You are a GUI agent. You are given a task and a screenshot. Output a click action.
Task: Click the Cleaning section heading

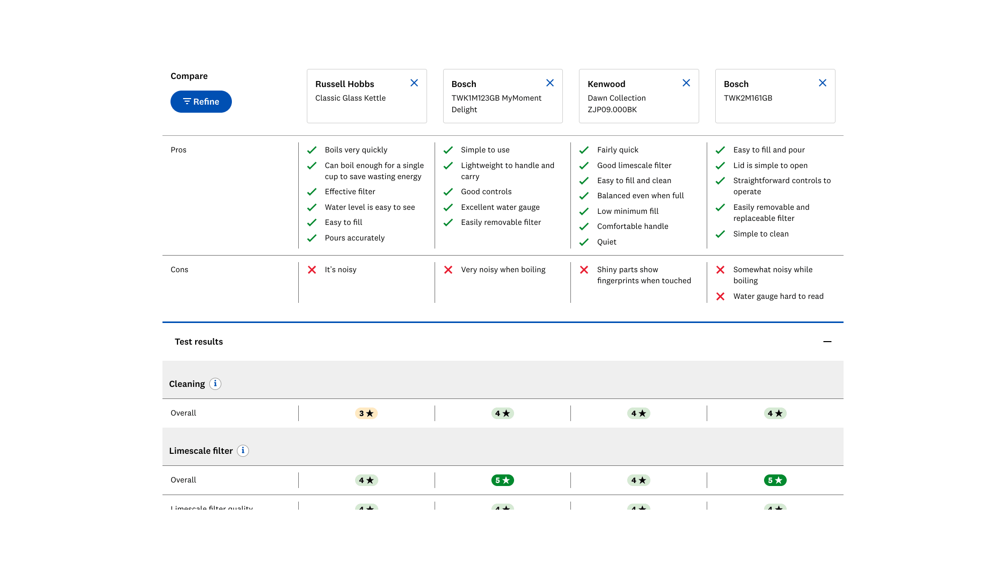pos(187,384)
